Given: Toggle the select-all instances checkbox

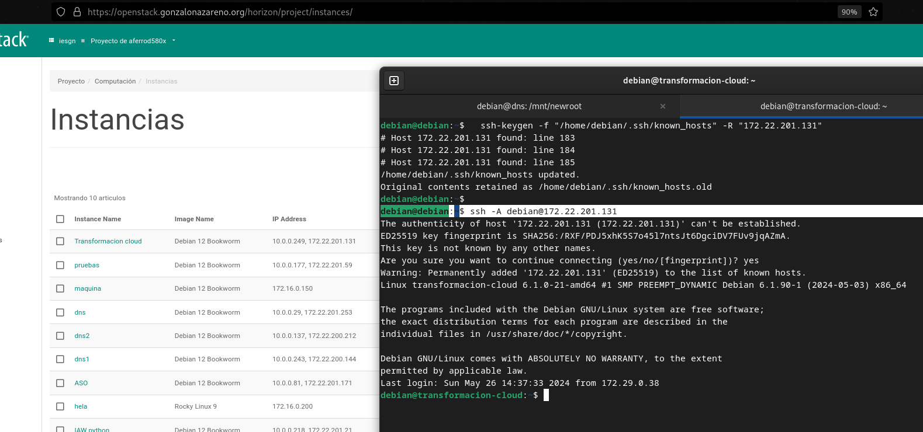Looking at the screenshot, I should pos(60,219).
